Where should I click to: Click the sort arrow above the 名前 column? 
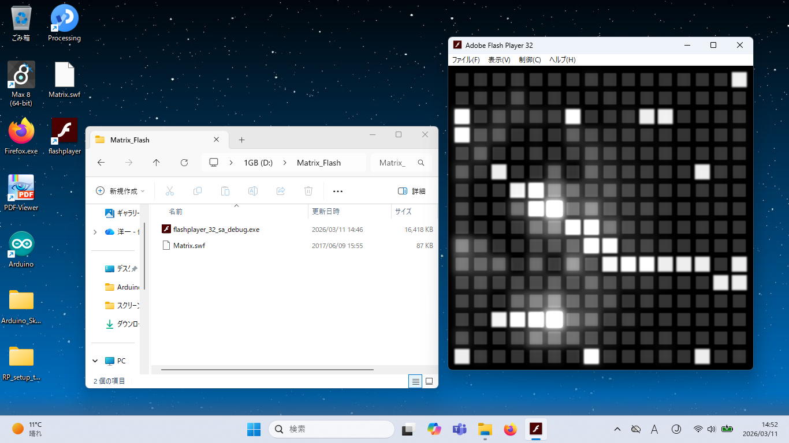click(236, 205)
